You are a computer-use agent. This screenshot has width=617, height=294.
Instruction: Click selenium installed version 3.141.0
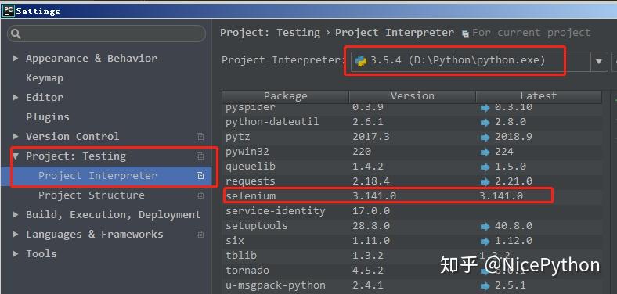(374, 196)
